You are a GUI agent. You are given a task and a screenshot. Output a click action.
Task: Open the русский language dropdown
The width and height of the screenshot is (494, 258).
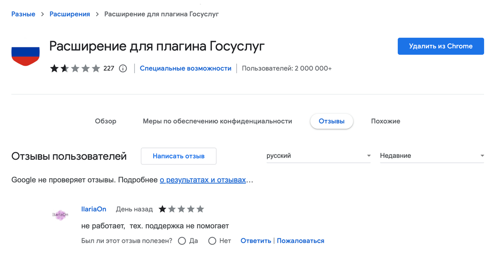[318, 156]
